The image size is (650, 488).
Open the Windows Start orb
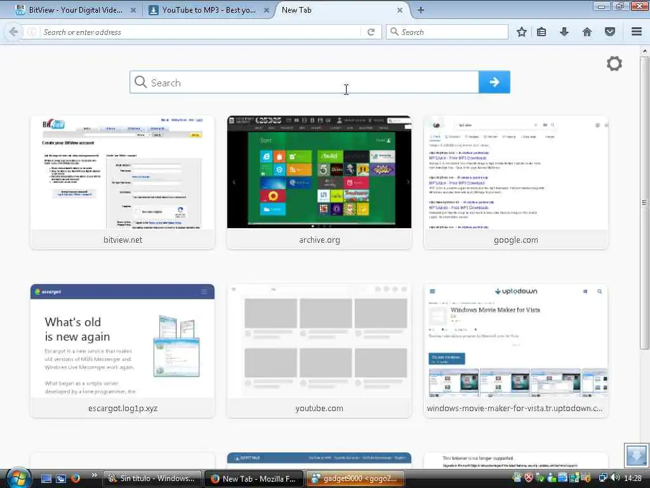coord(18,478)
